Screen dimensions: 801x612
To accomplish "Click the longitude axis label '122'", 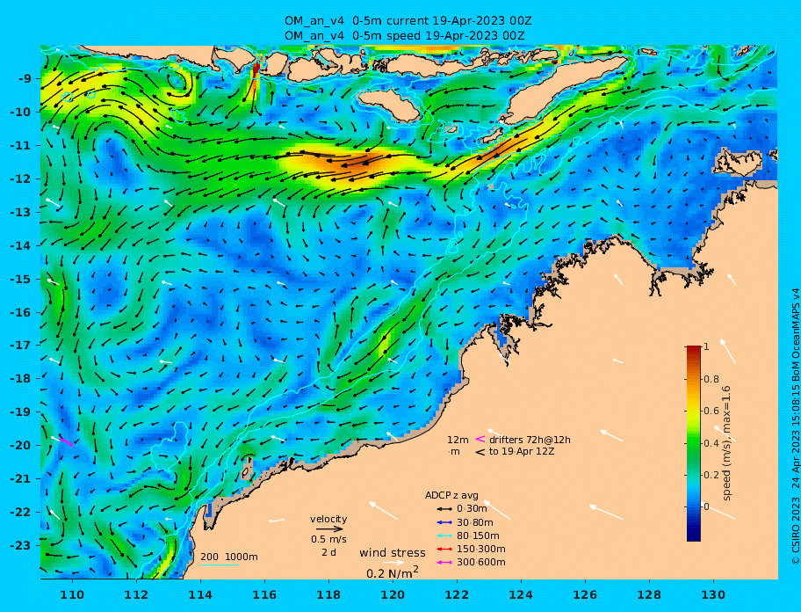I will pos(457,594).
